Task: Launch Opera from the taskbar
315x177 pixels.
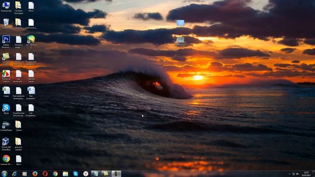Action: [x=45, y=174]
